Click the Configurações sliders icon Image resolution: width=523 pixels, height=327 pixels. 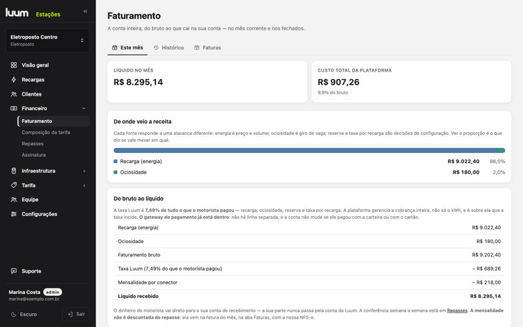click(x=14, y=214)
